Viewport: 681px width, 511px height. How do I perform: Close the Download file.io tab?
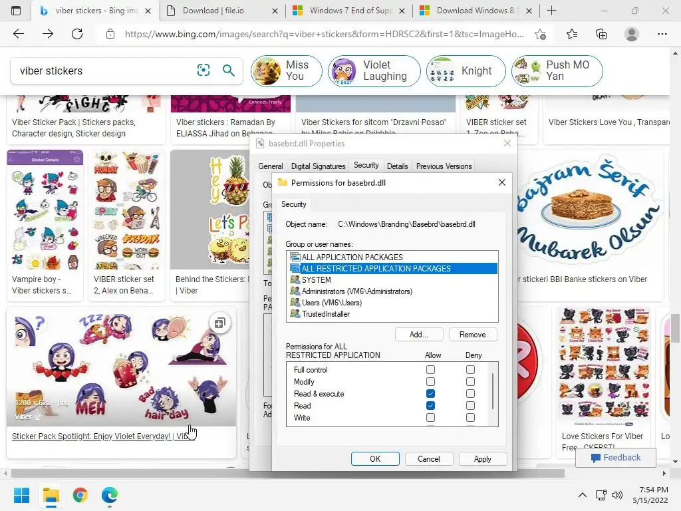click(275, 11)
